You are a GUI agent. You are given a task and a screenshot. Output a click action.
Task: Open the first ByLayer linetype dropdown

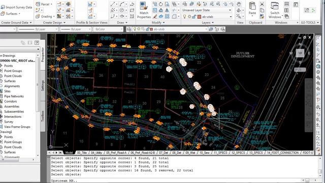click(38, 29)
